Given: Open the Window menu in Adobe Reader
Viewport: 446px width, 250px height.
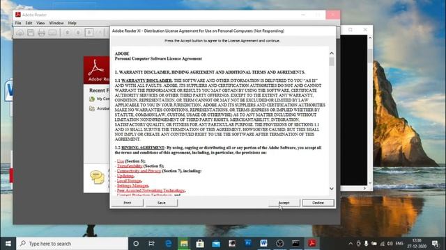Looking at the screenshot, I should tap(56, 23).
